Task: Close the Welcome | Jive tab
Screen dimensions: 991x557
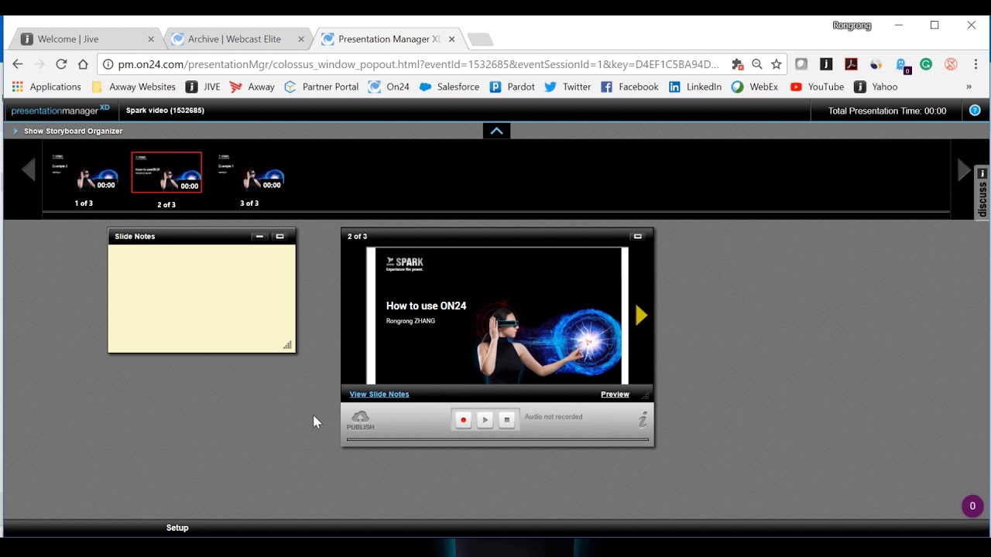Action: (151, 39)
